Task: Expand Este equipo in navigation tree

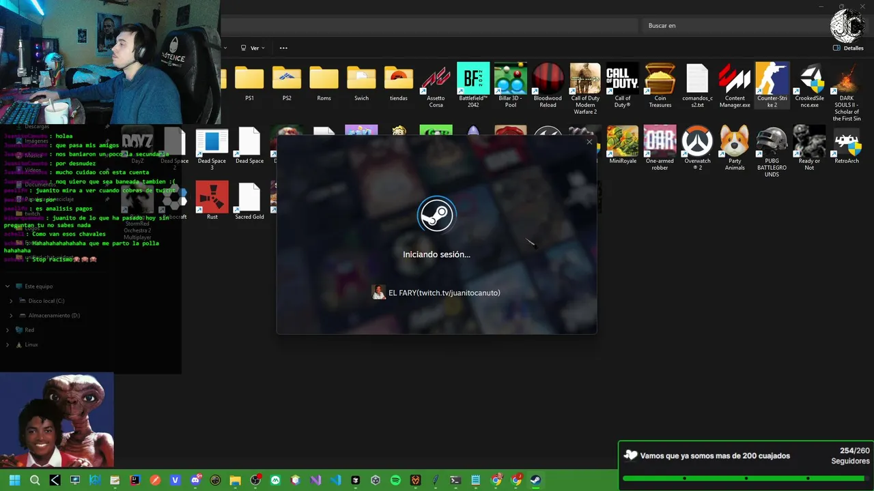Action: 8,286
